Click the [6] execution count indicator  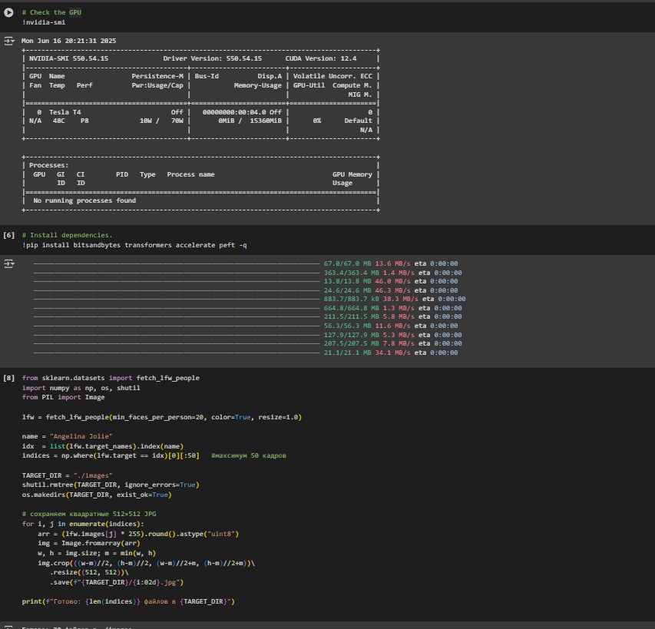[9, 234]
